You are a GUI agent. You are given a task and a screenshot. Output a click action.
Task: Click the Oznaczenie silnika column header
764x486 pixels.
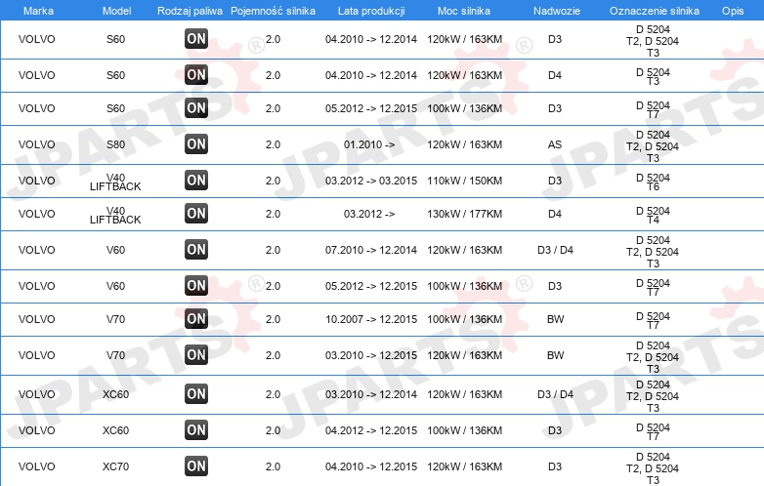655,11
